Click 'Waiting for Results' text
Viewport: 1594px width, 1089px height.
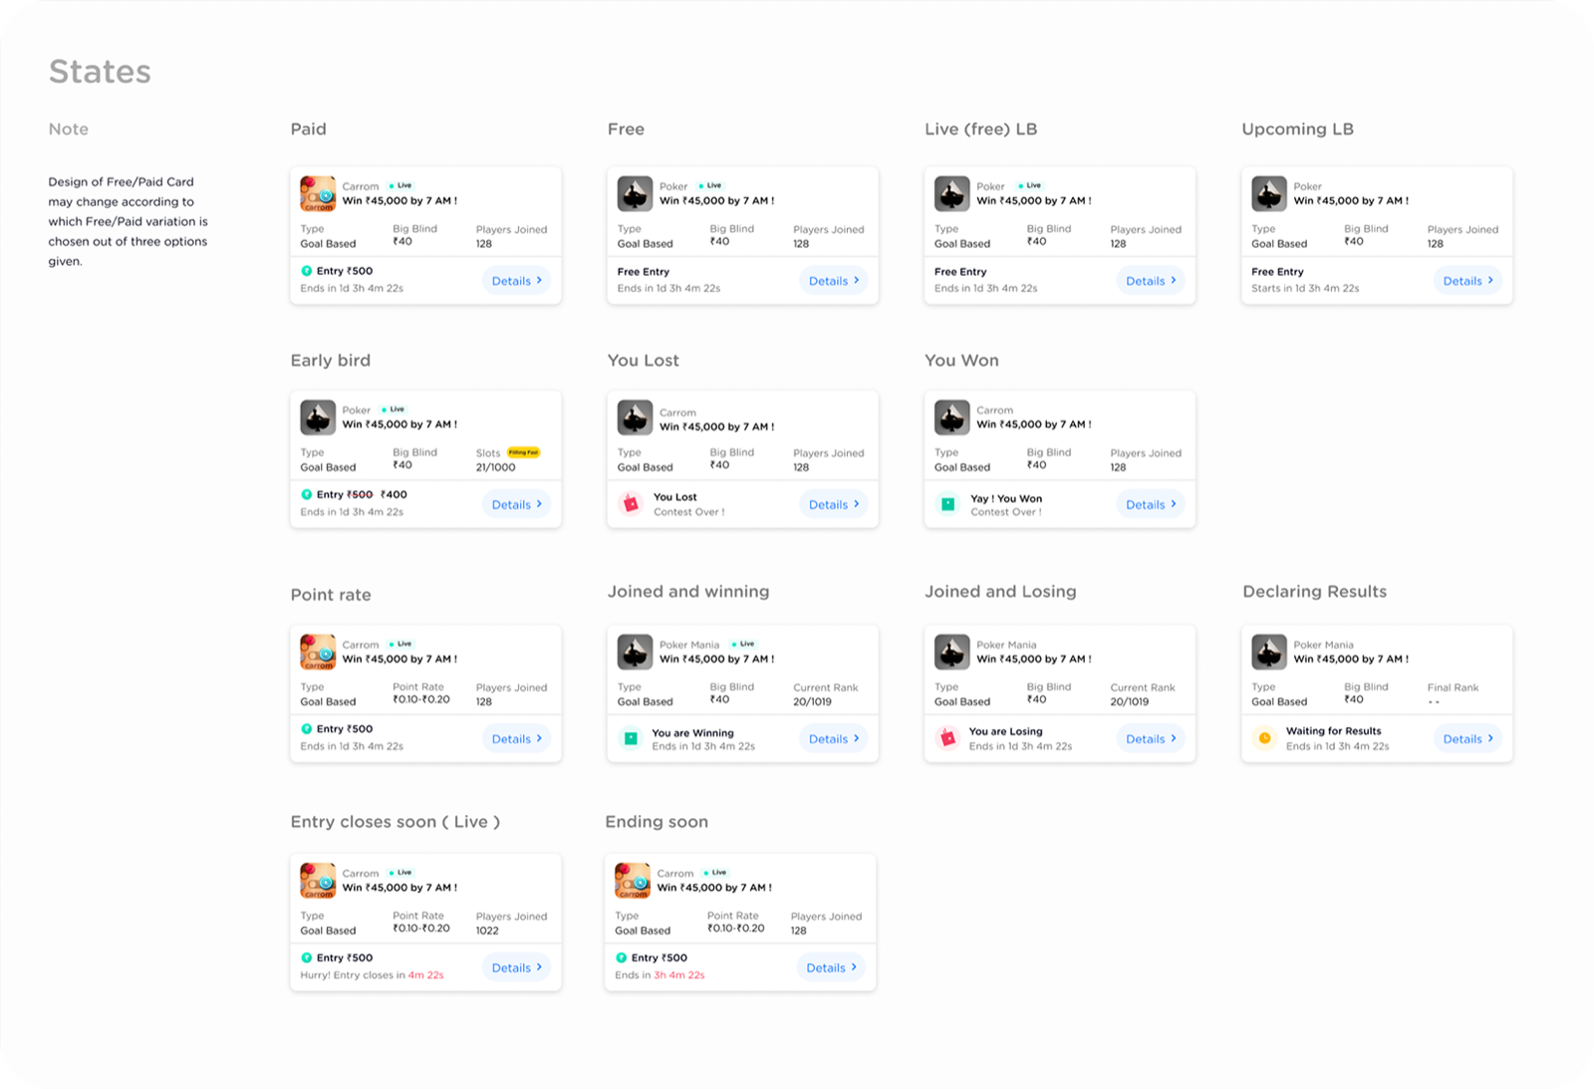tap(1333, 731)
